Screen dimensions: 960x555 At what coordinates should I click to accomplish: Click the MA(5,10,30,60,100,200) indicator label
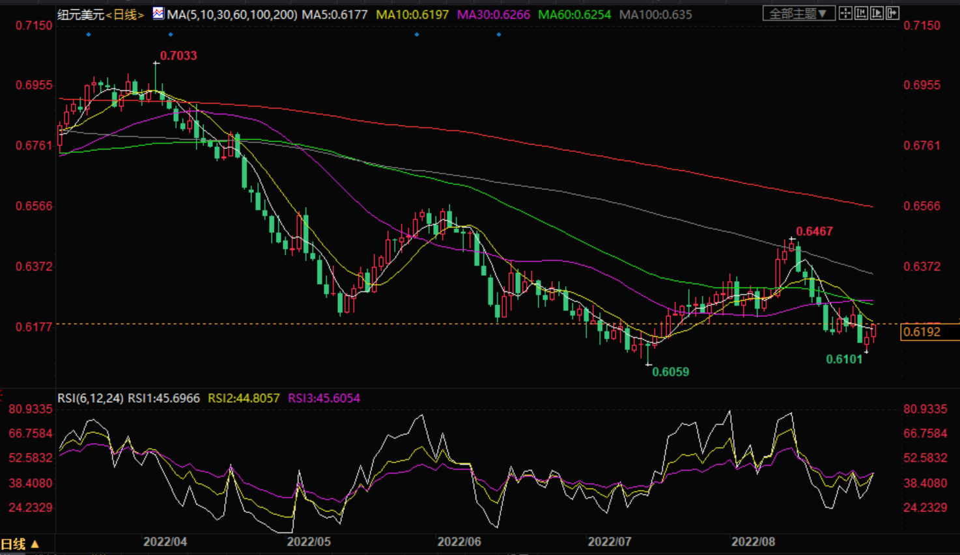(x=233, y=14)
